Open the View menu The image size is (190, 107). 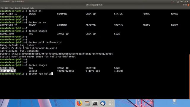[x=12, y=8]
